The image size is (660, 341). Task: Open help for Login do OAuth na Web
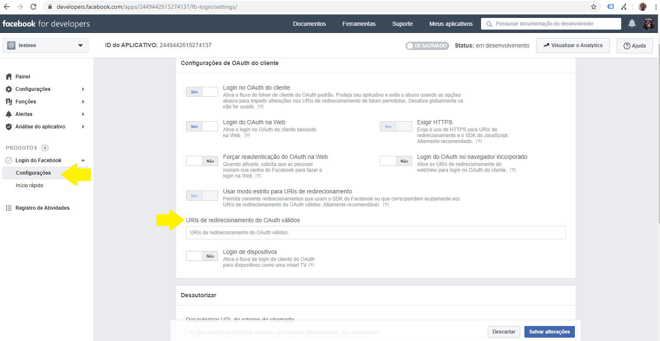tap(247, 135)
